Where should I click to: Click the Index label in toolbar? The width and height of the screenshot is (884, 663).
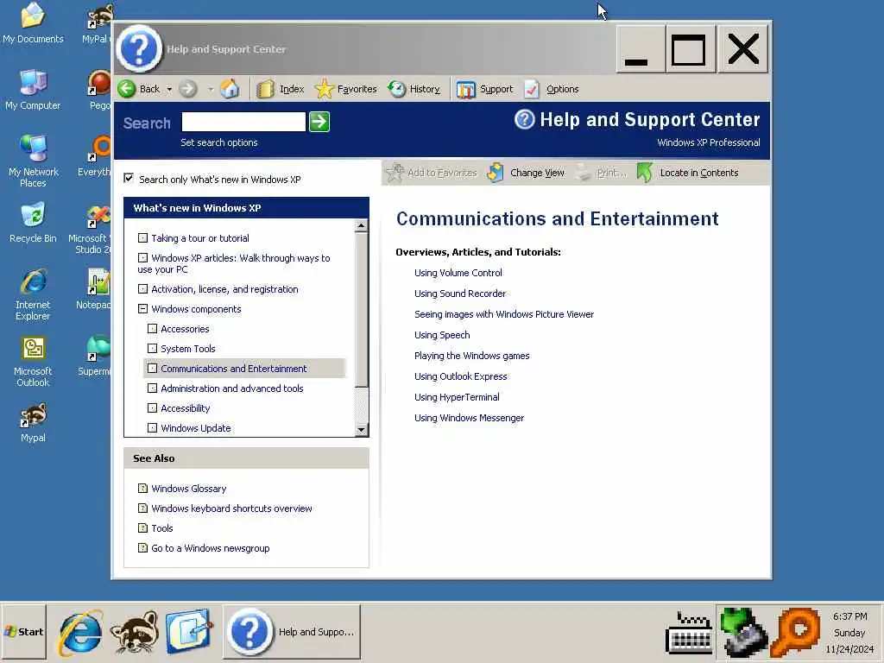tap(292, 89)
